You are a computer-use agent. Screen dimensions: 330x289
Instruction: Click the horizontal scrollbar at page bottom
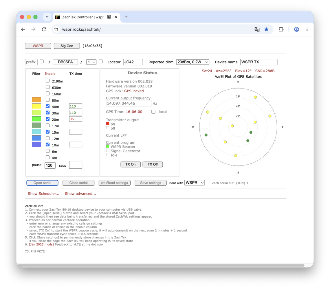click(x=161, y=266)
